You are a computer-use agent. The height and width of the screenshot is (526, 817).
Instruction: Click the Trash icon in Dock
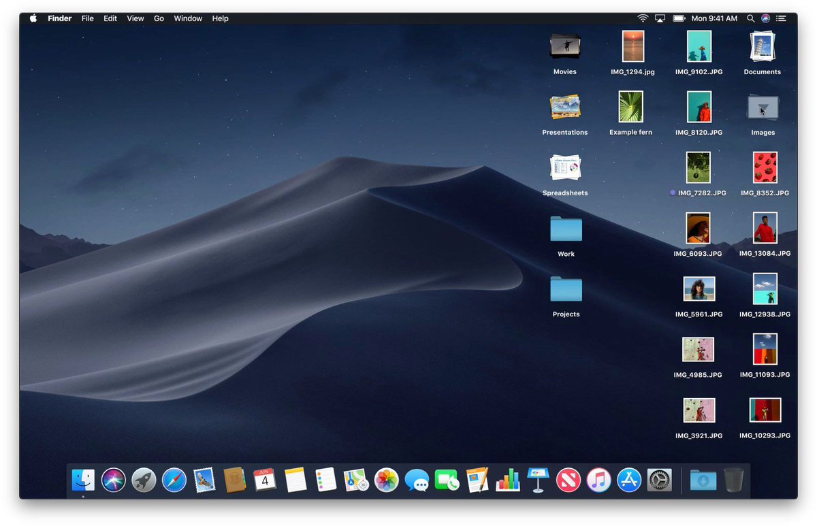[734, 480]
